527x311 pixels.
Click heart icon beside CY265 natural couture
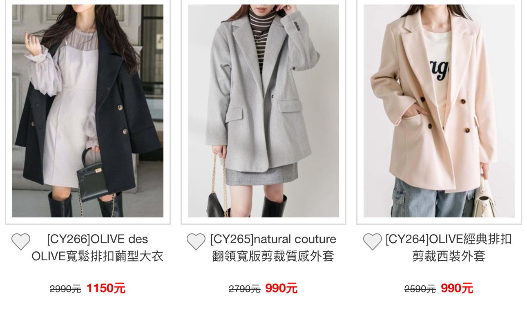point(196,242)
